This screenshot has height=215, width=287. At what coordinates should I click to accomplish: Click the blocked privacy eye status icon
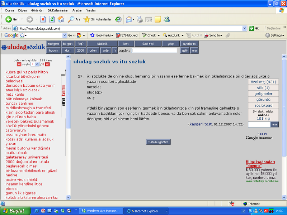(x=232, y=204)
